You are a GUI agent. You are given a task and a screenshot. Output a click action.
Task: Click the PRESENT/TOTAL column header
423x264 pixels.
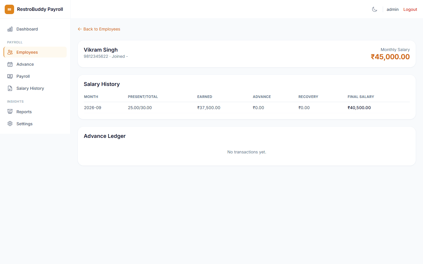tap(143, 97)
